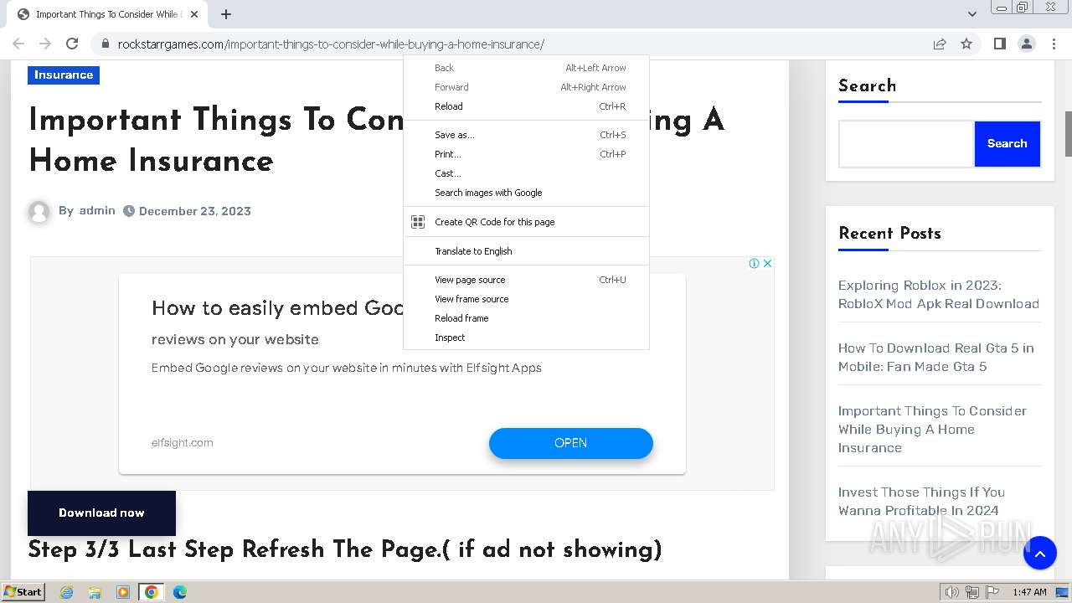Open the Chrome three-dot menu
Viewport: 1072px width, 603px height.
point(1054,44)
